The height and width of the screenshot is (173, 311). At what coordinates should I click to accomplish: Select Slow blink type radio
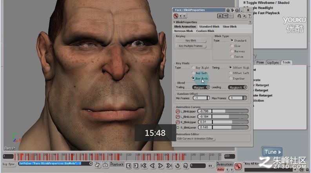point(232,46)
